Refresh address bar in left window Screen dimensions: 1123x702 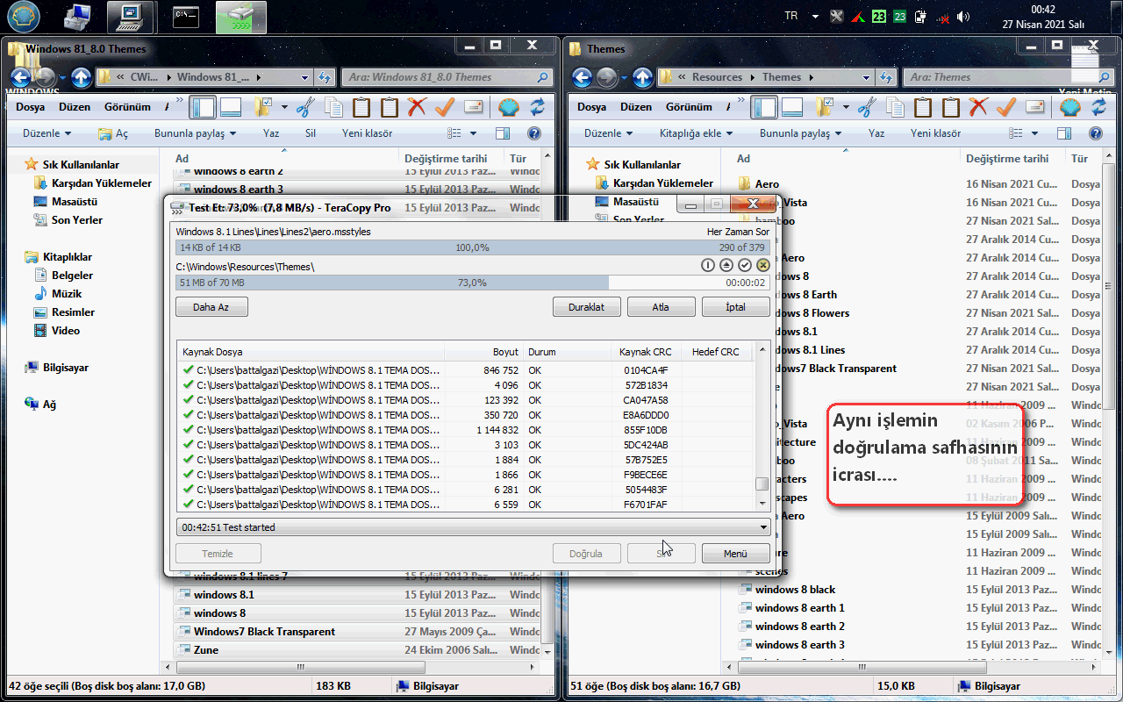pyautogui.click(x=325, y=77)
